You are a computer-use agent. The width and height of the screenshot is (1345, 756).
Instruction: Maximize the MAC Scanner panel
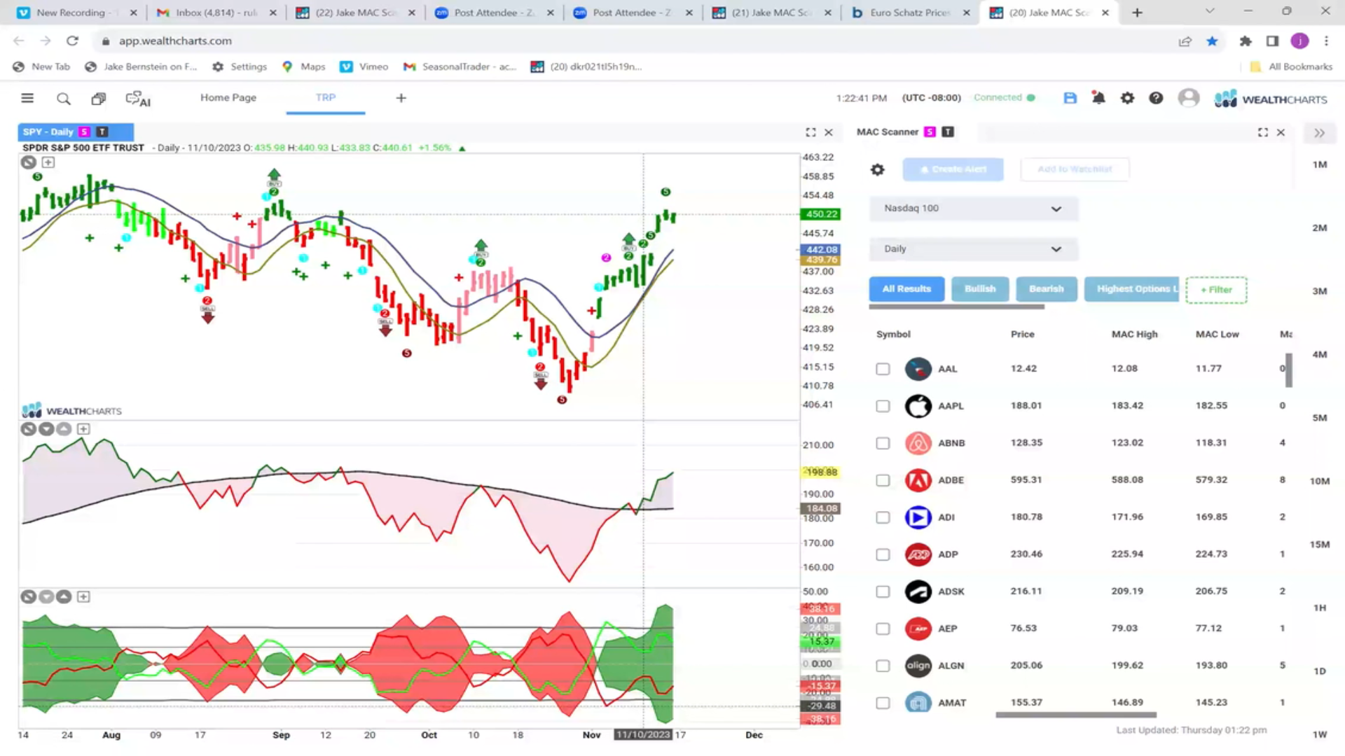[x=1262, y=132]
